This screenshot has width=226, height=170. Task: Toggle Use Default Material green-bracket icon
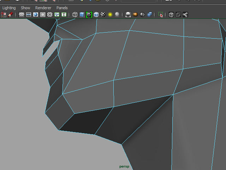pos(89,15)
